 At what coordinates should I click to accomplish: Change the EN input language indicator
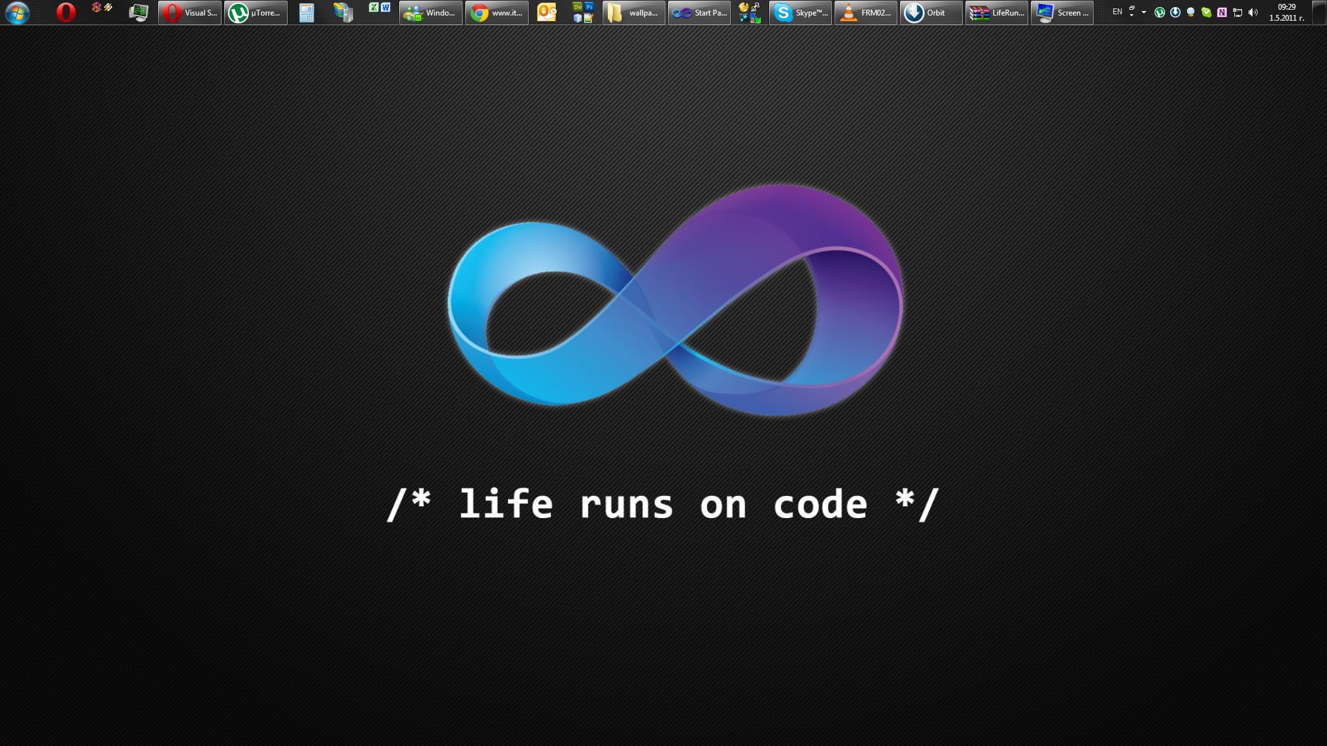(x=1117, y=12)
